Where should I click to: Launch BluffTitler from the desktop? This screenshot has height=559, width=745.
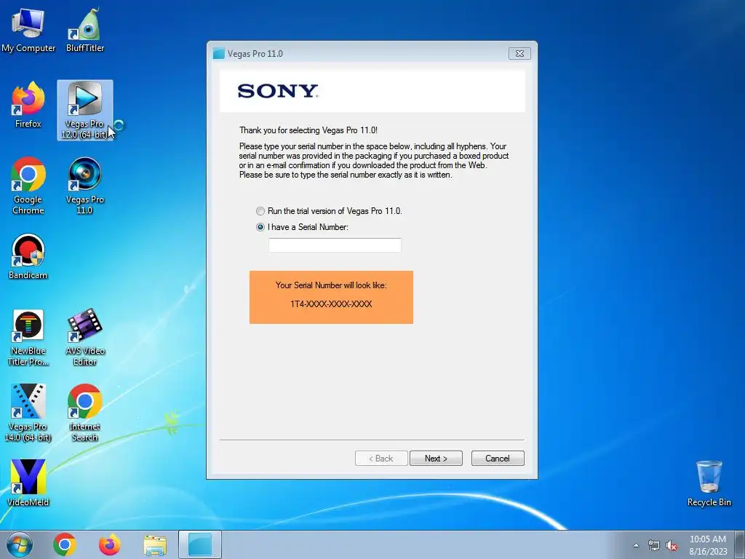85,30
